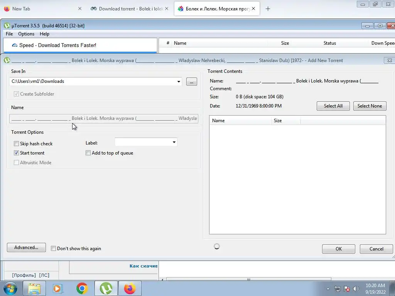Click Down Speed column header
Image resolution: width=395 pixels, height=296 pixels.
(382, 43)
